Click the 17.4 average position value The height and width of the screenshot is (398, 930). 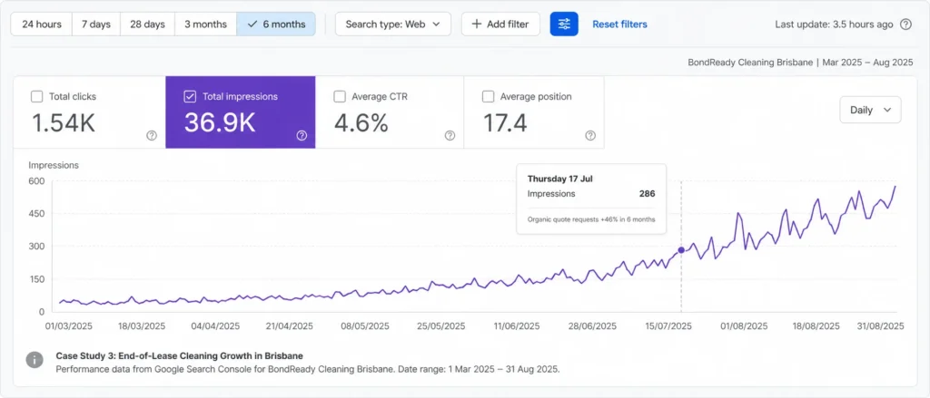pyautogui.click(x=505, y=122)
